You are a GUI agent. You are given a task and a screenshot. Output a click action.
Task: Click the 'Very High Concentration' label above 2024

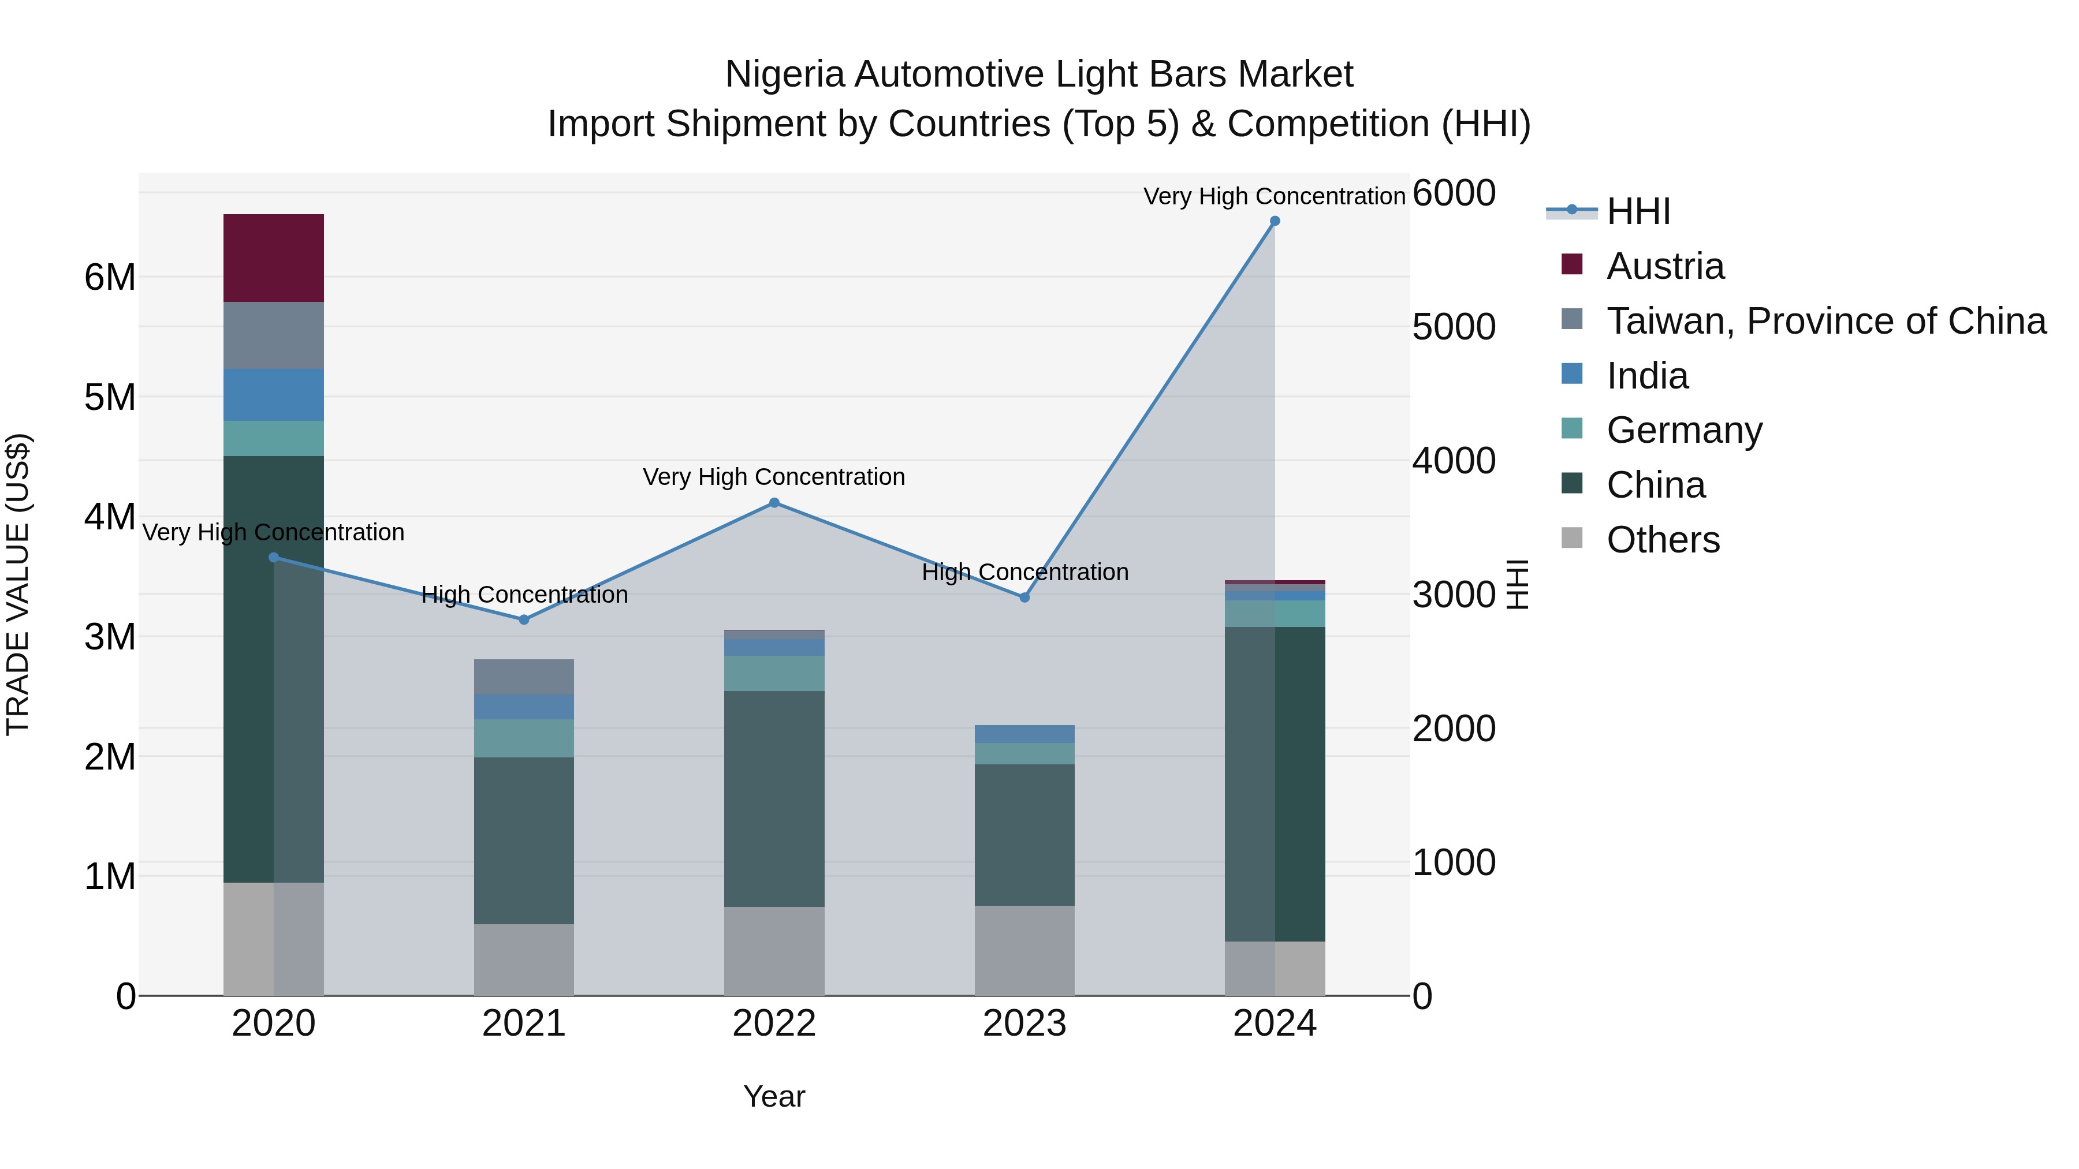click(1275, 196)
